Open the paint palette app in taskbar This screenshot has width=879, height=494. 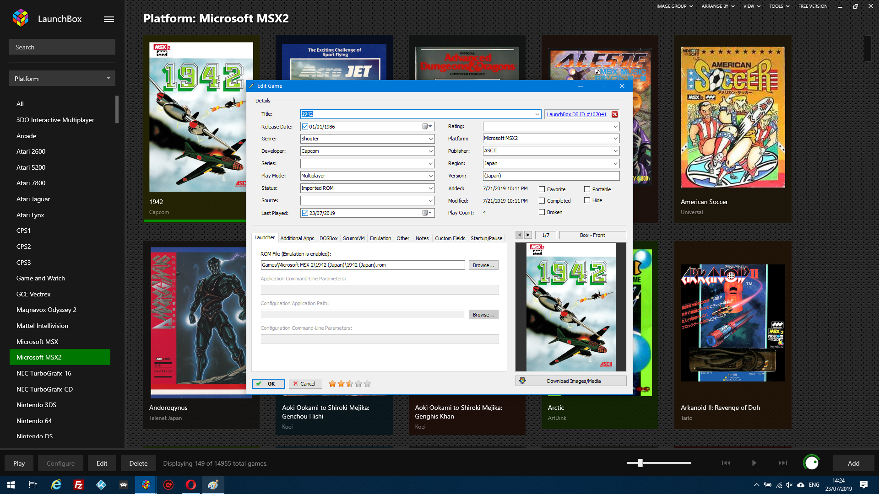[213, 485]
